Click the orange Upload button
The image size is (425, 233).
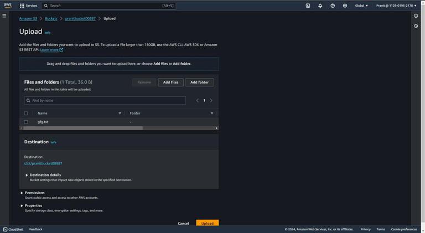click(208, 223)
